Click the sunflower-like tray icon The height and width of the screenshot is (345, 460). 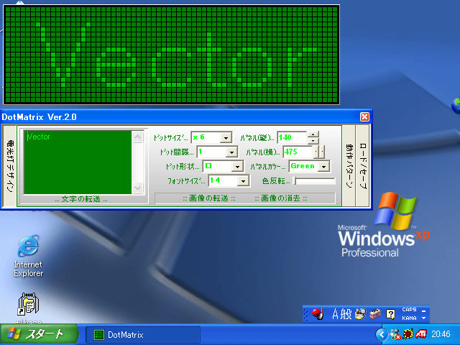408,334
